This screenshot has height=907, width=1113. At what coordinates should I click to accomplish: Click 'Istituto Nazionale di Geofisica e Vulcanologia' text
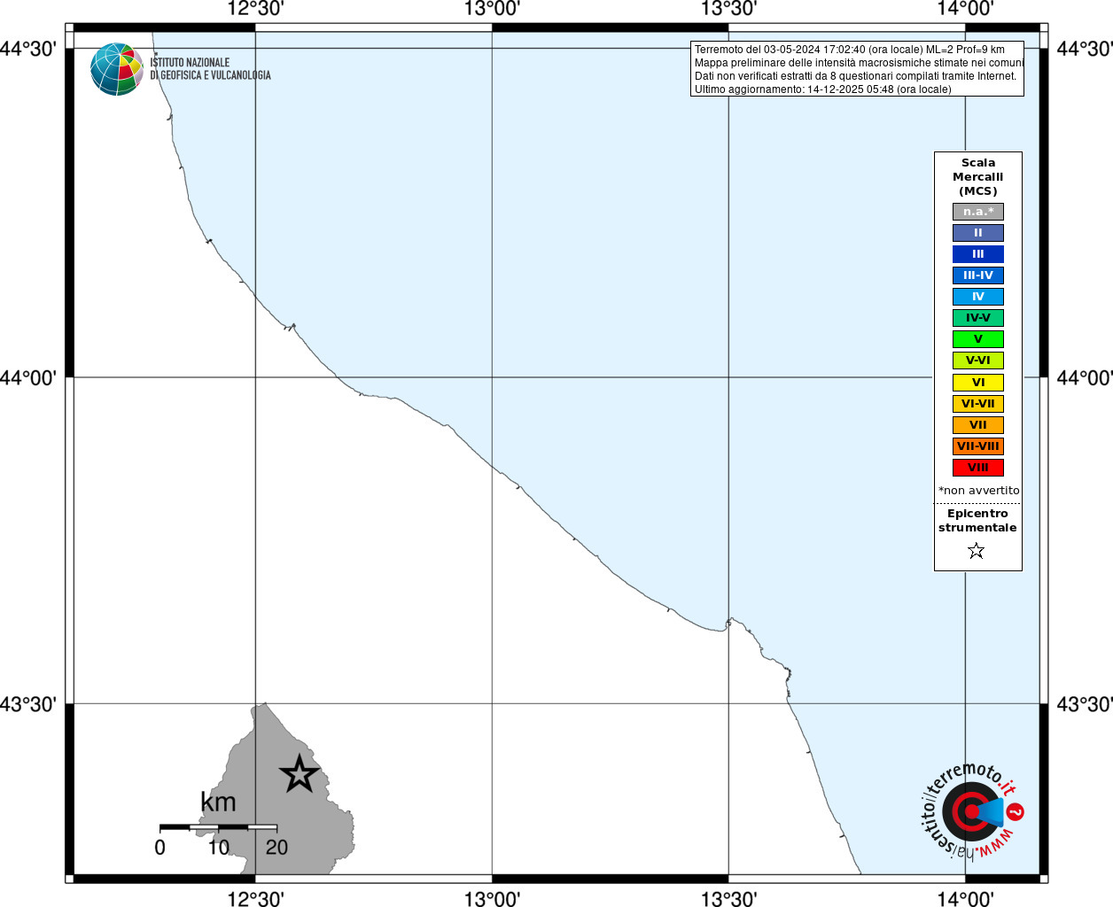coord(210,69)
